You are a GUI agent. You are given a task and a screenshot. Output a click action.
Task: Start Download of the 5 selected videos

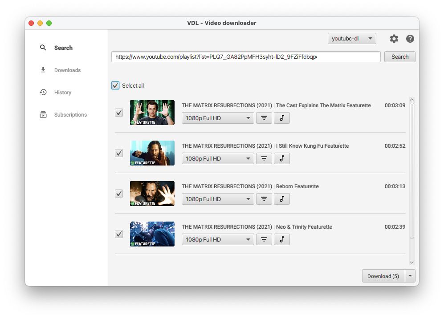coord(383,276)
